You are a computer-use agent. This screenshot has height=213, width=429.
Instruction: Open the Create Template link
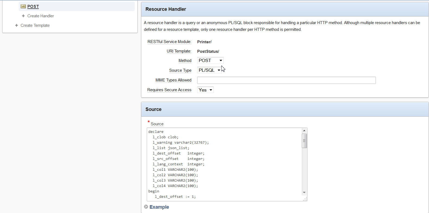[35, 25]
